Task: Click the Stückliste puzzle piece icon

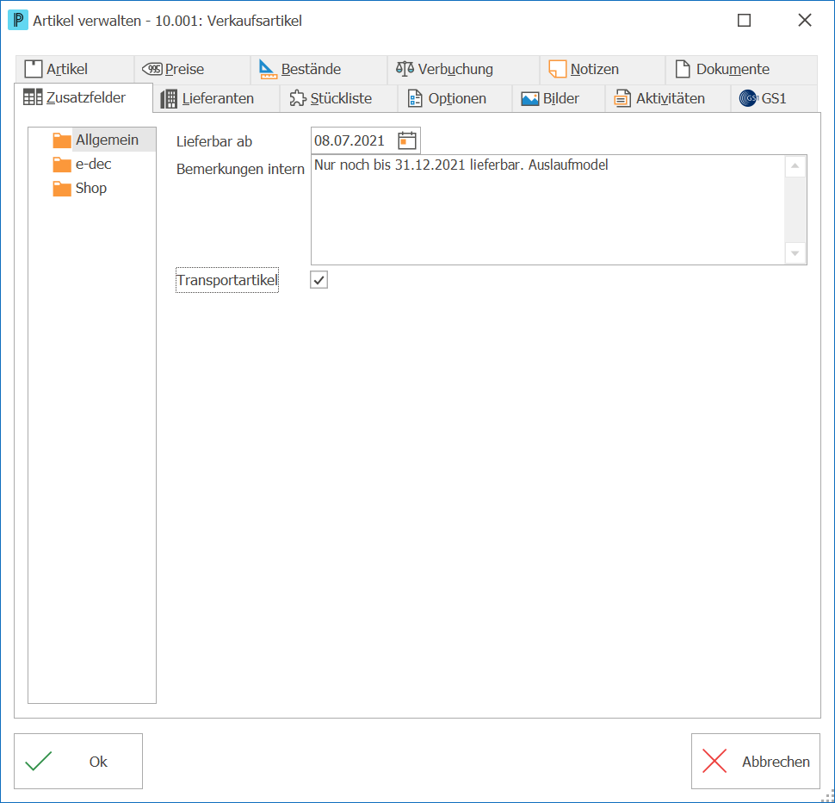Action: click(298, 98)
